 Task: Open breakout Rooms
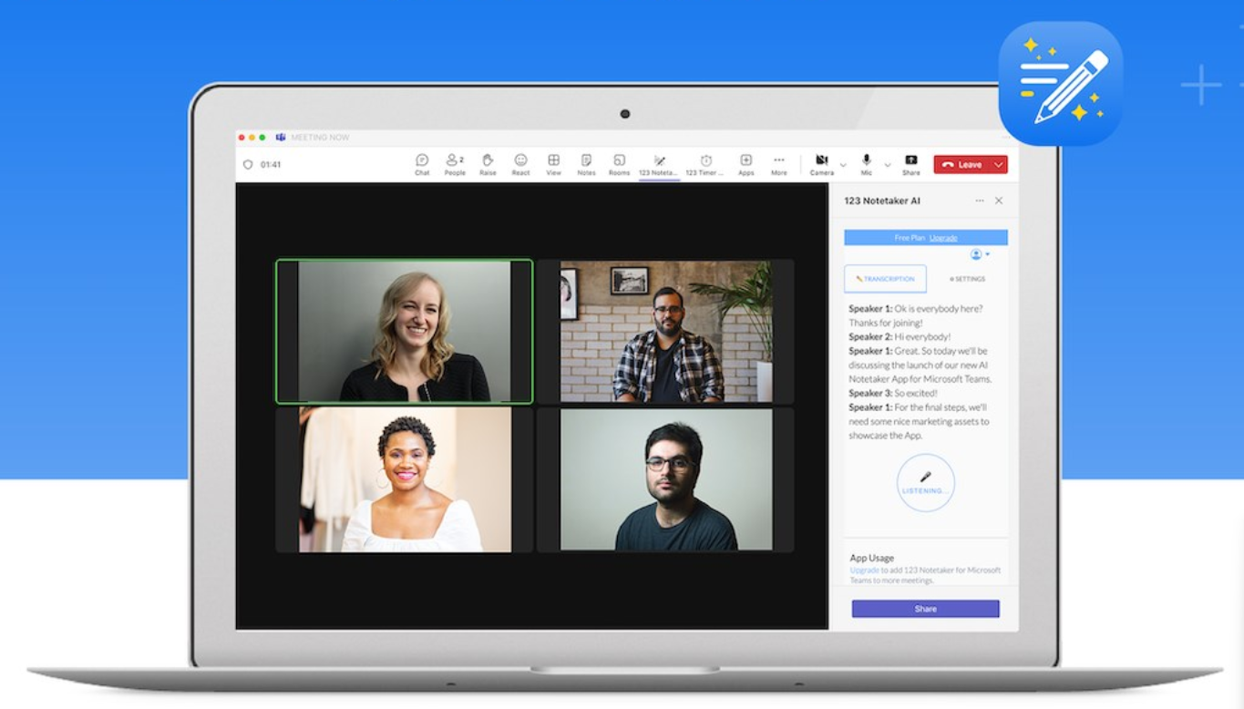[x=619, y=164]
